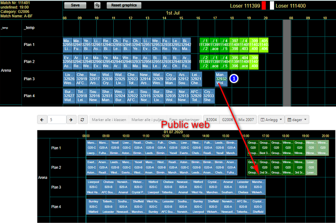Click Fjern markeringer button
Viewport: 336px width, 223px height.
point(184,120)
